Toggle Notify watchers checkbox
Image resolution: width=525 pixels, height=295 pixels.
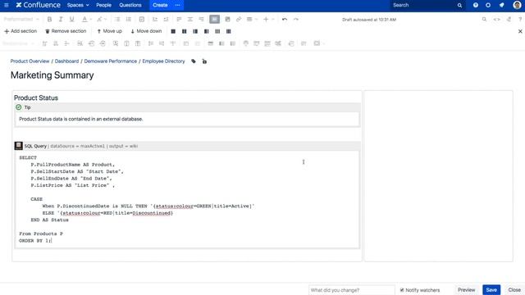pyautogui.click(x=402, y=290)
